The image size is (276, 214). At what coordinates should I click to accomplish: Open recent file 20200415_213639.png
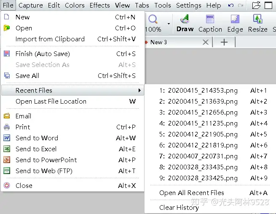pyautogui.click(x=210, y=102)
